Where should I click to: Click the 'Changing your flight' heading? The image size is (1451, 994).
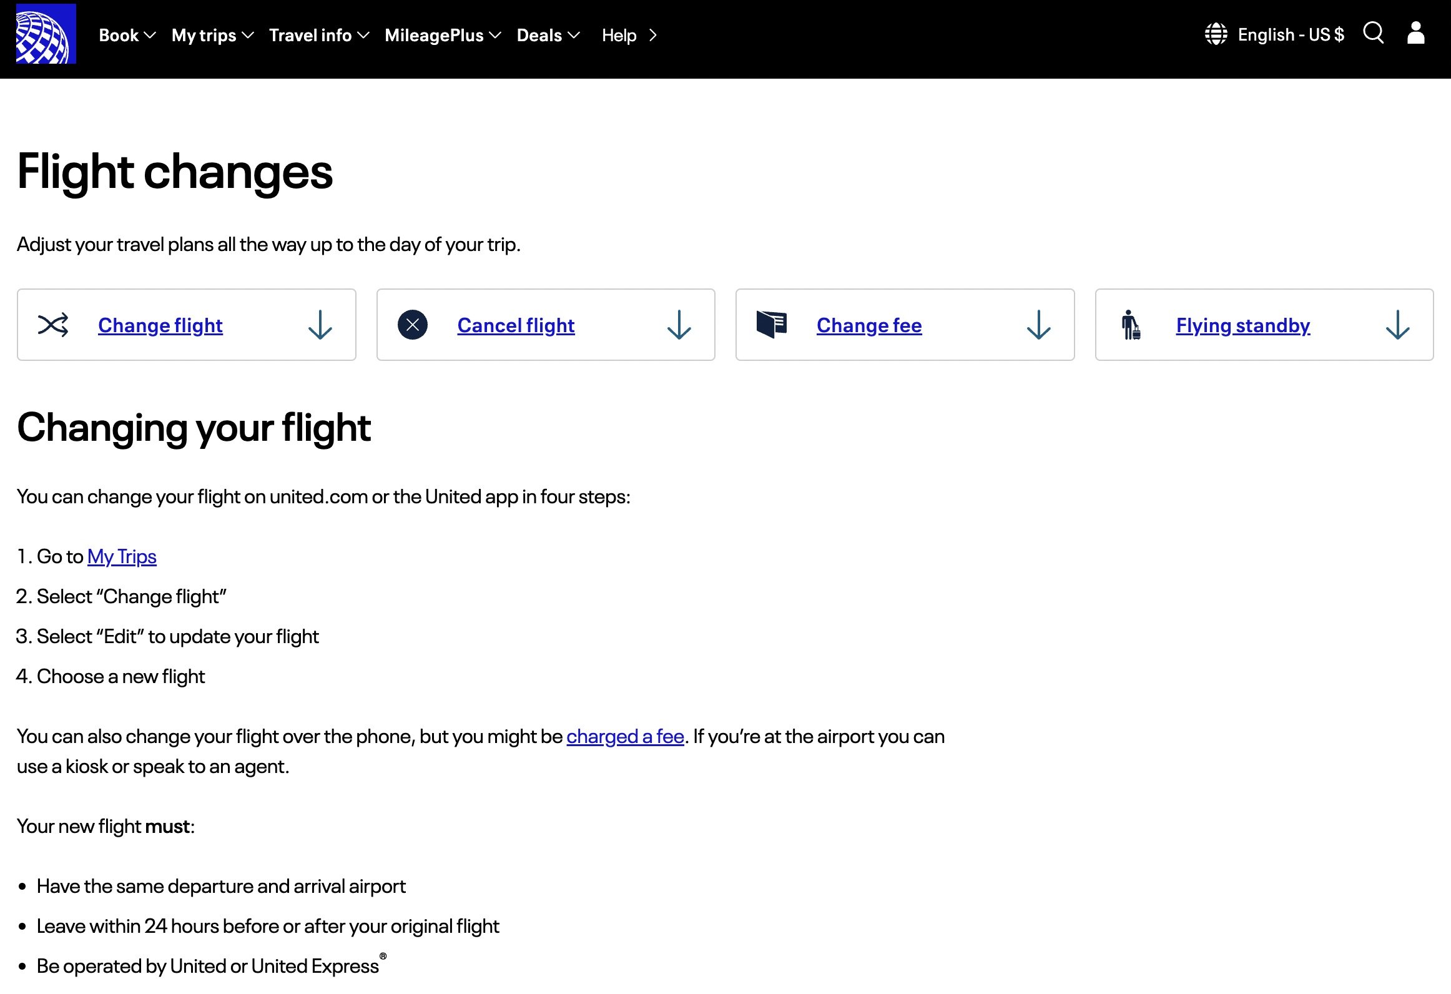click(x=194, y=428)
